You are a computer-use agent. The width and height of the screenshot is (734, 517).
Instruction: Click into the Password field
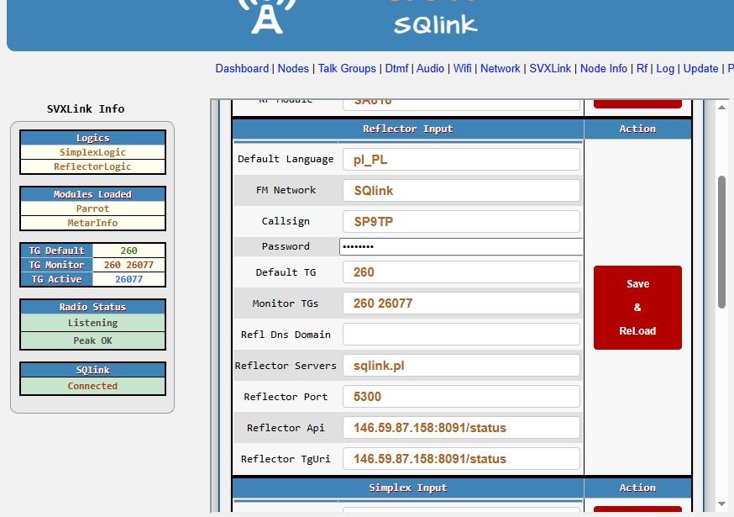[x=461, y=247]
